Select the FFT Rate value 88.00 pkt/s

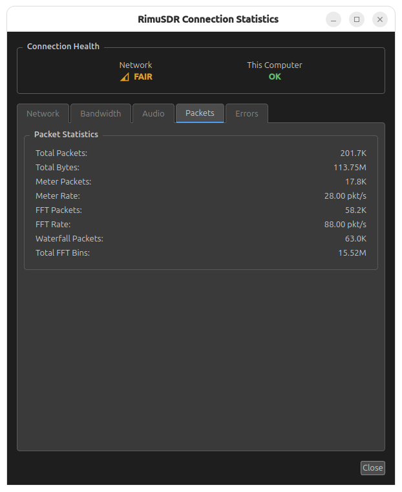345,225
